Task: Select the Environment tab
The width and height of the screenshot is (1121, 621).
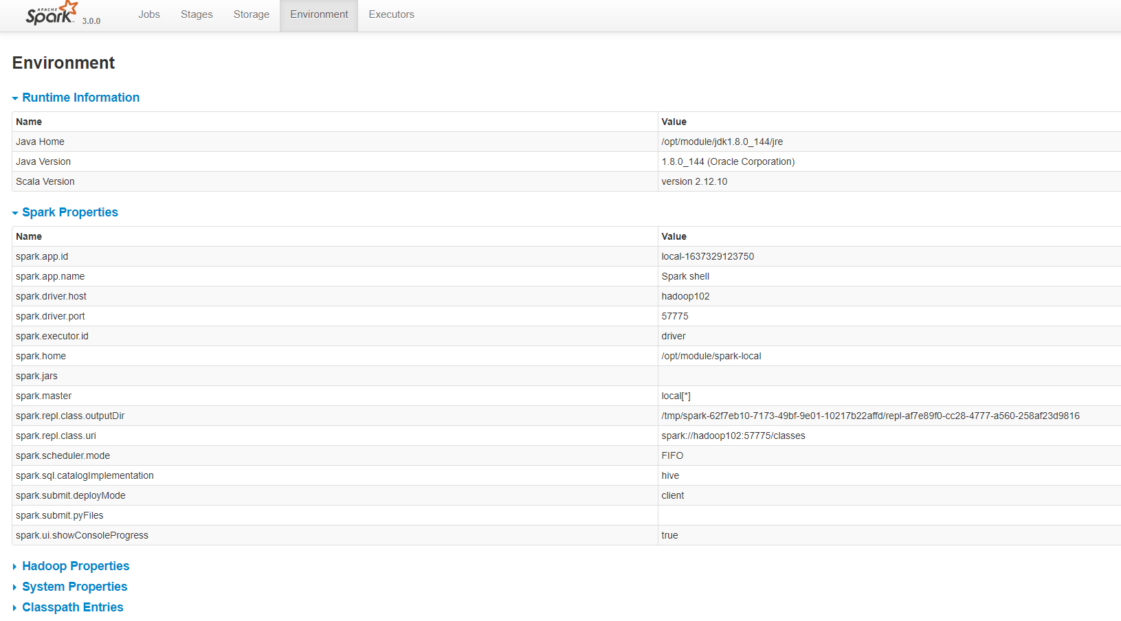Action: [x=319, y=14]
